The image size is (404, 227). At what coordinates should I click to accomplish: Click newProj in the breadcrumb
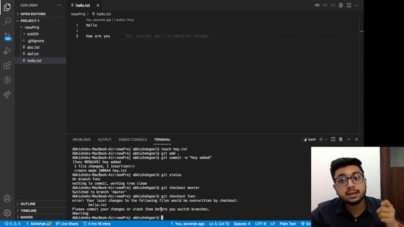78,14
